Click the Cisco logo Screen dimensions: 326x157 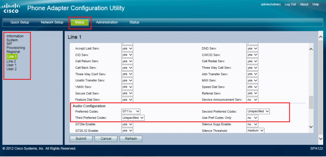(11, 8)
